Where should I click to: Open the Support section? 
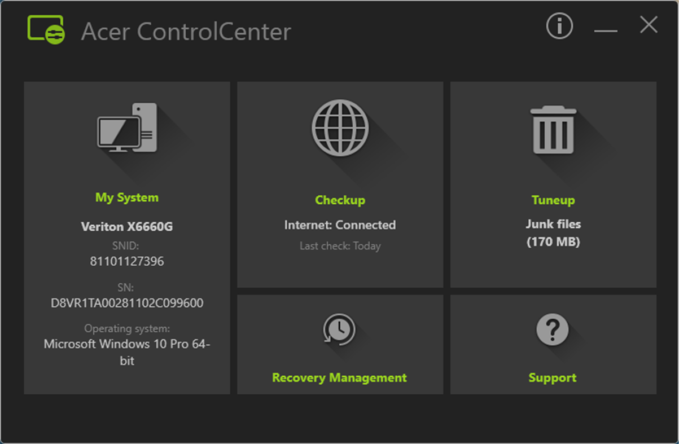click(553, 377)
